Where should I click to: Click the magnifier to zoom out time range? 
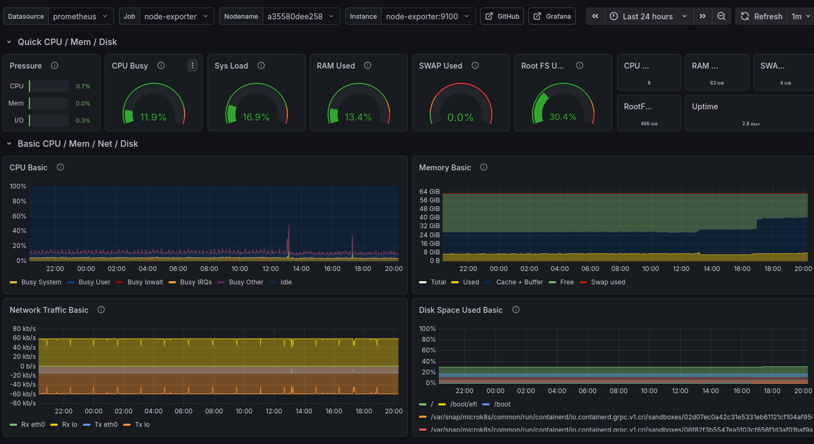point(721,16)
